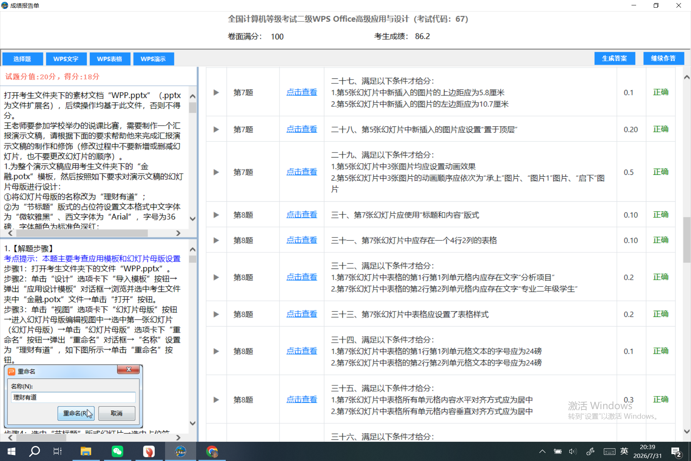Launch File Explorer from the taskbar

86,451
